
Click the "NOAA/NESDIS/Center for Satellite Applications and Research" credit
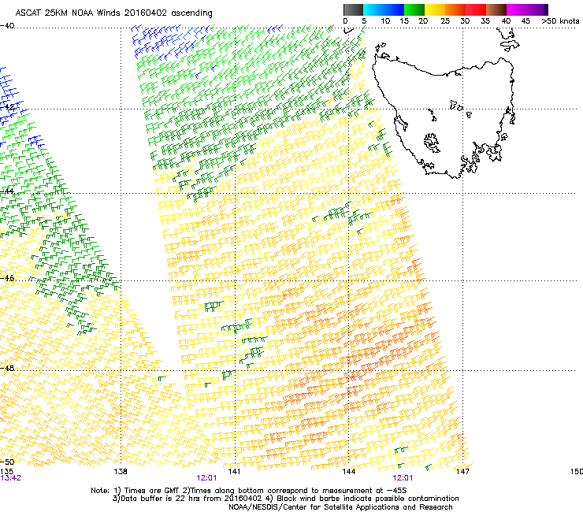(x=340, y=507)
